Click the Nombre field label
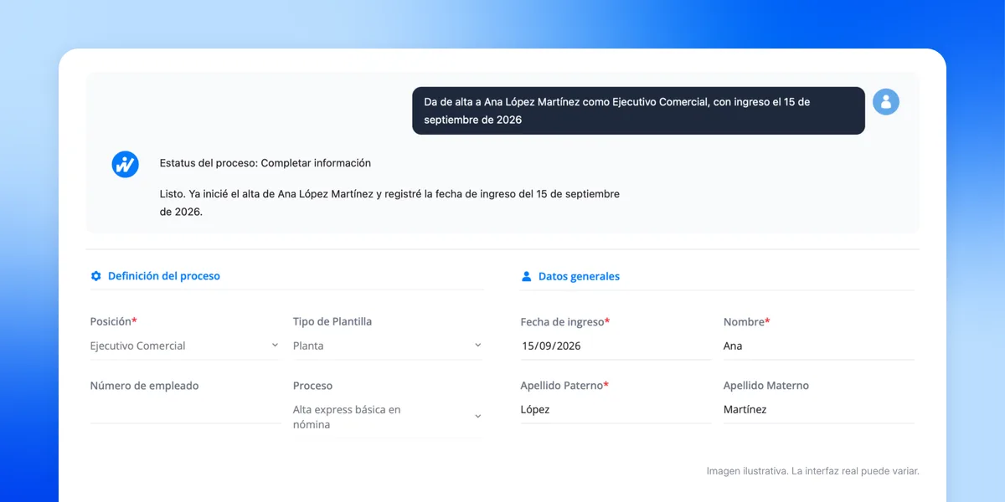The width and height of the screenshot is (1005, 502). click(x=746, y=321)
